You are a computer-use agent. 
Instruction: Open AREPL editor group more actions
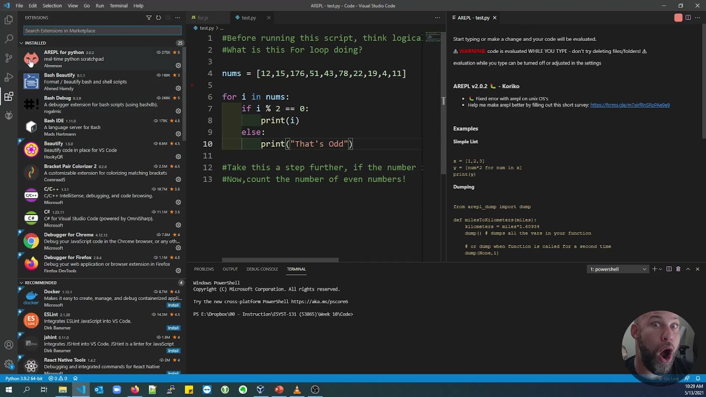[698, 18]
